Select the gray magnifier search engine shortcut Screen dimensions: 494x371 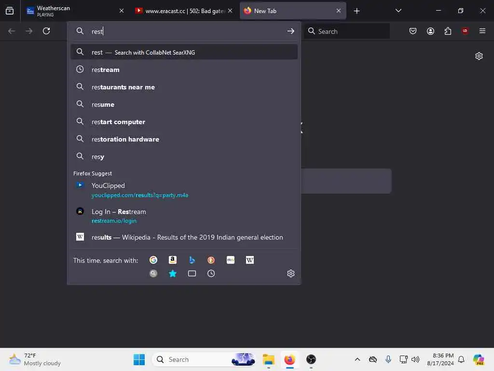pyautogui.click(x=153, y=273)
